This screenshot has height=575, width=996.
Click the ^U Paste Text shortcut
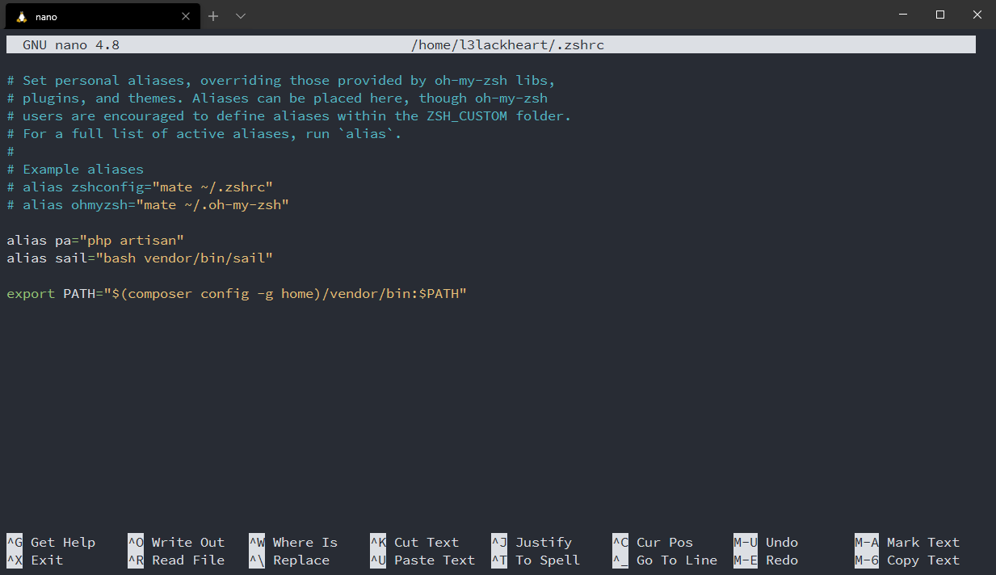422,560
